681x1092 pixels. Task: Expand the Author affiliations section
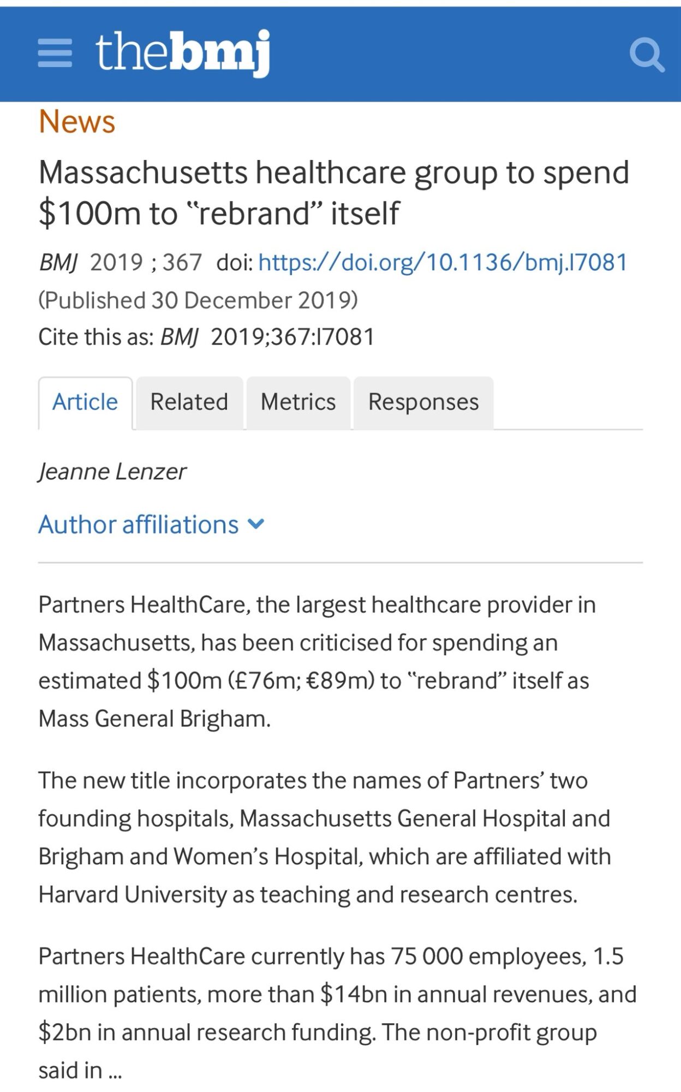[139, 524]
